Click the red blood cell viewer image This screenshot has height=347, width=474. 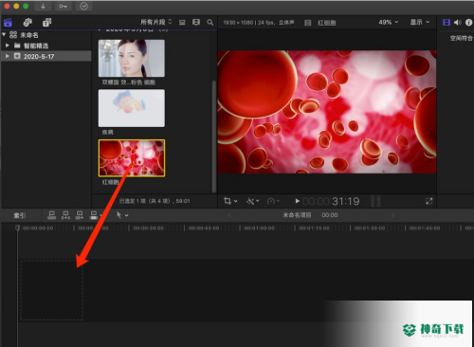327,112
